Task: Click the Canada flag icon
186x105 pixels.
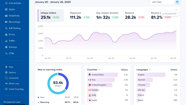Action: pyautogui.click(x=90, y=90)
